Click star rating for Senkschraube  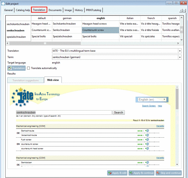tap(141, 131)
